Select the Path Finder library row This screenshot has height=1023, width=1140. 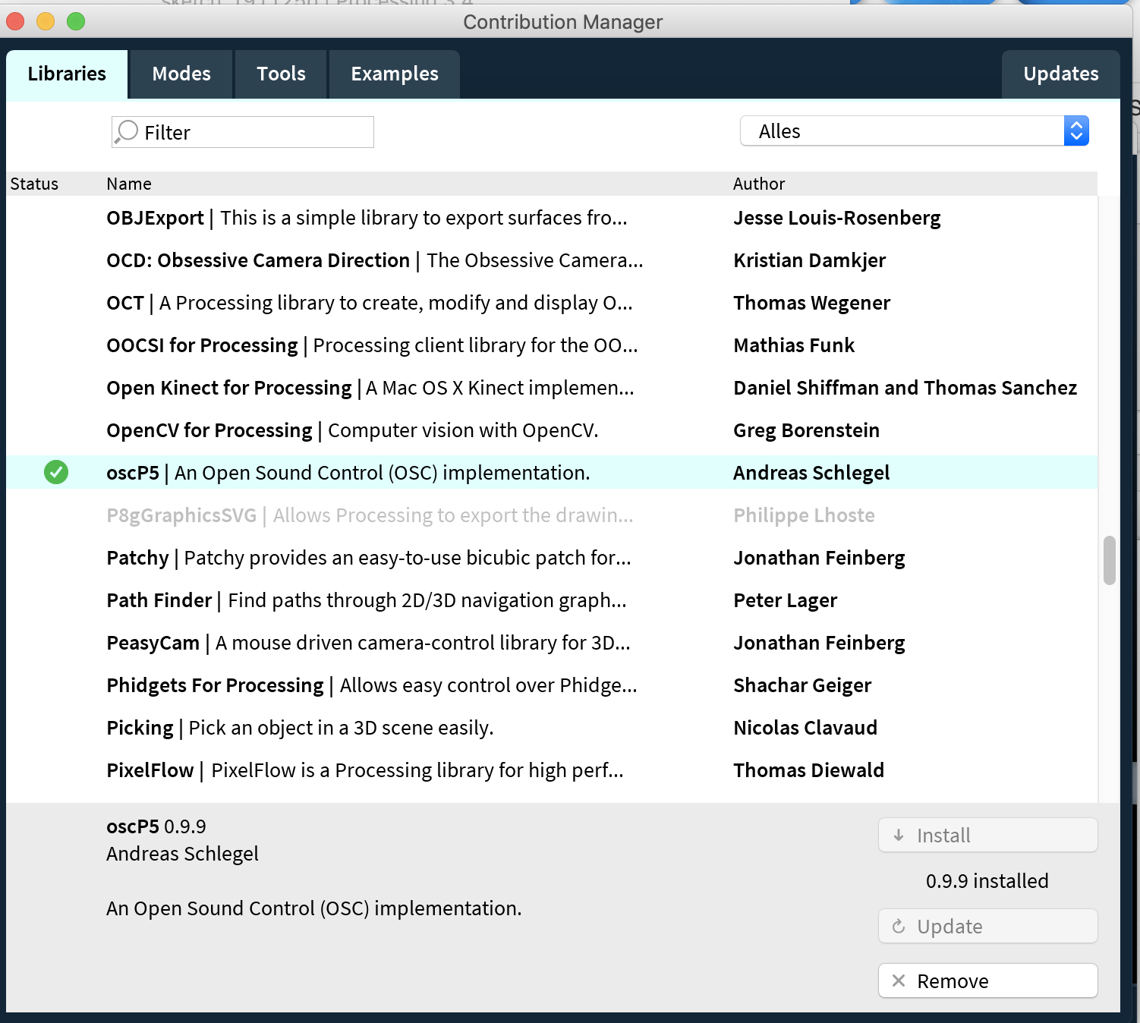point(552,600)
